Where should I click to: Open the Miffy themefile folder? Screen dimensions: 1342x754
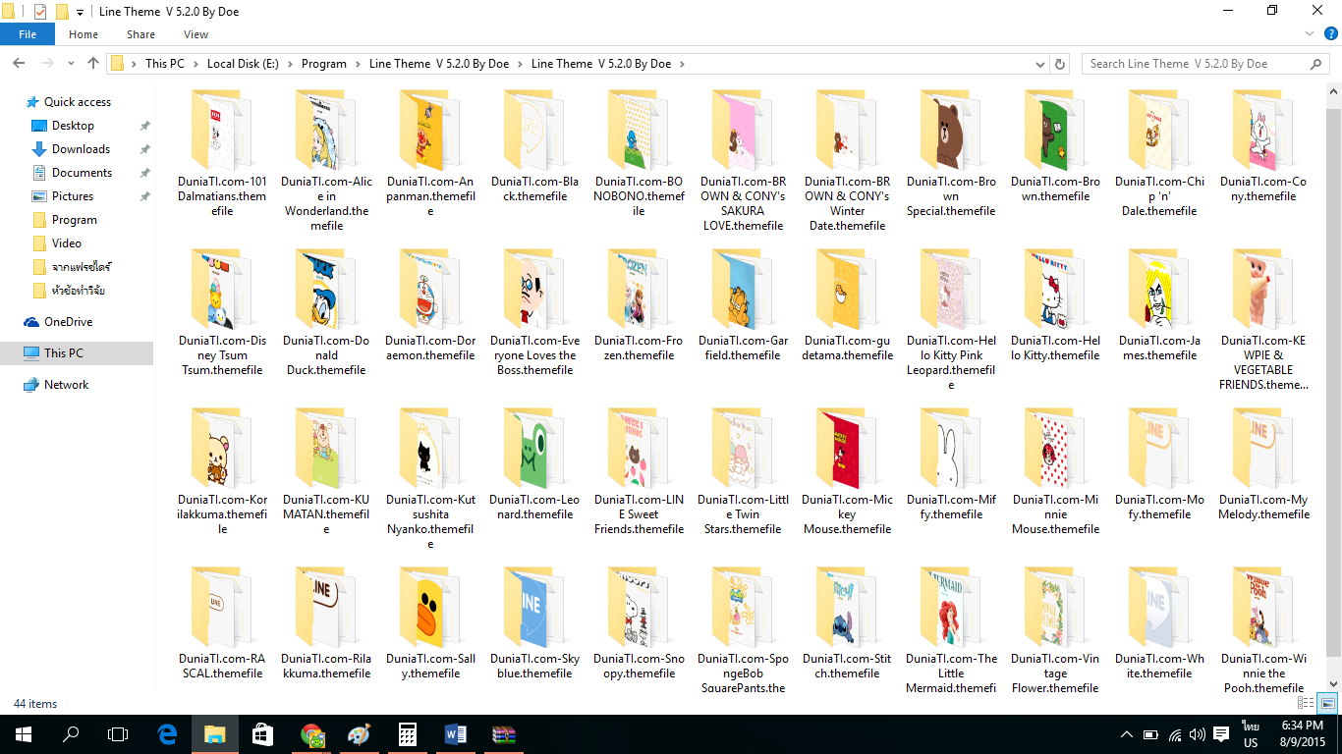[952, 464]
